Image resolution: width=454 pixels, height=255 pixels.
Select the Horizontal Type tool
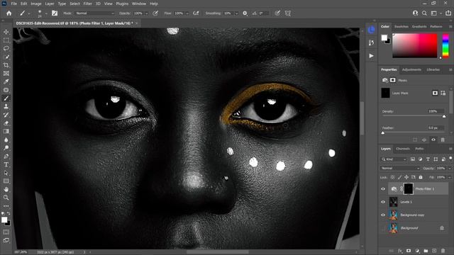tap(6, 164)
